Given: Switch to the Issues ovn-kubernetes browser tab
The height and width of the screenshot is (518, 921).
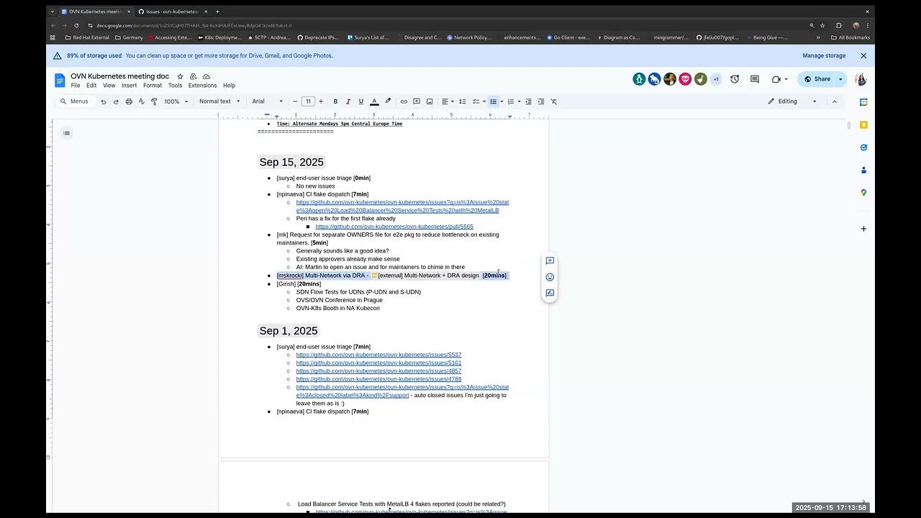Looking at the screenshot, I should [171, 12].
